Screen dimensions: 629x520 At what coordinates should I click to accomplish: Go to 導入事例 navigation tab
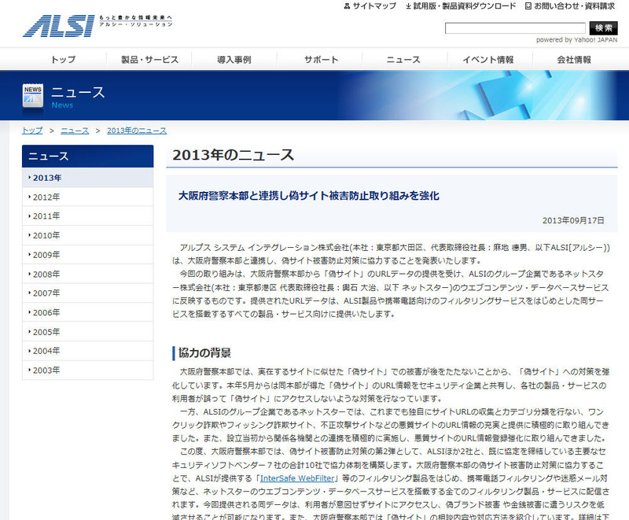click(x=234, y=60)
